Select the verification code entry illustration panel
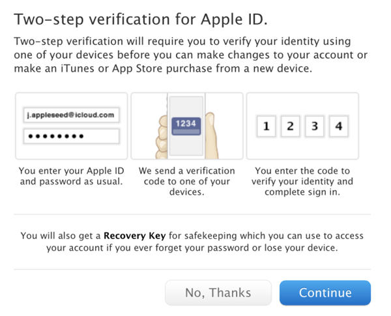 (302, 126)
